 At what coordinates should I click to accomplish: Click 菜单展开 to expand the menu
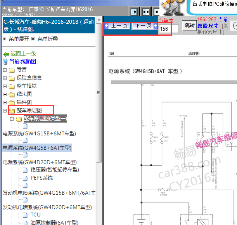click(x=19, y=39)
